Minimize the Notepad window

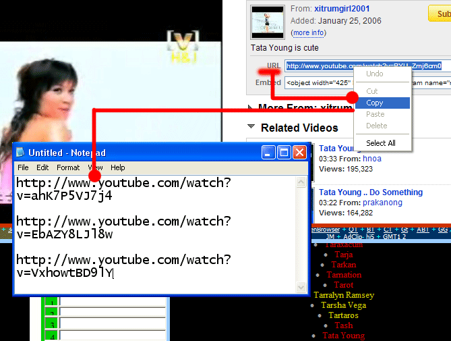(x=268, y=153)
